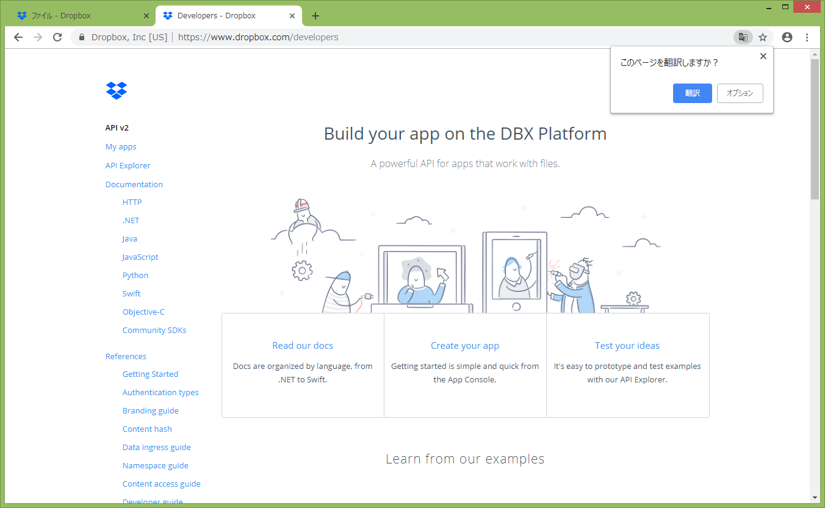825x508 pixels.
Task: Click the address bar URL field
Action: point(403,37)
